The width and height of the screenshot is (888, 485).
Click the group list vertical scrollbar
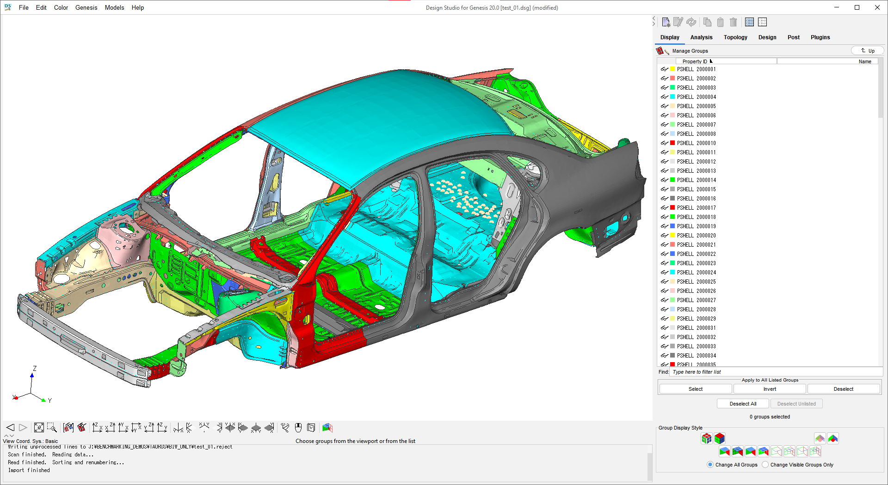coord(880,89)
